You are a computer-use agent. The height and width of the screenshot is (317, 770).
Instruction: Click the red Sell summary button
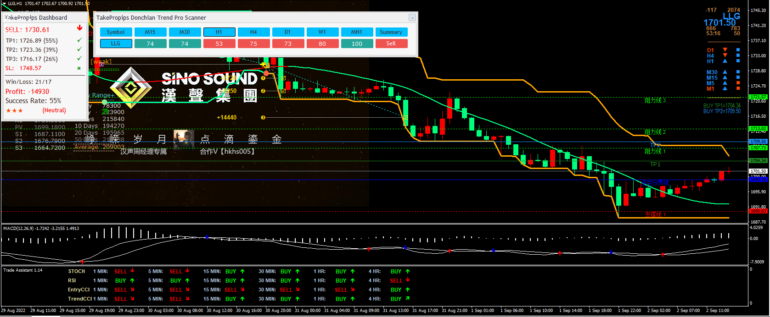point(391,44)
